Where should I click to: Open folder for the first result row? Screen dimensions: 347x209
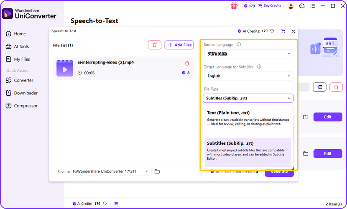(x=306, y=117)
